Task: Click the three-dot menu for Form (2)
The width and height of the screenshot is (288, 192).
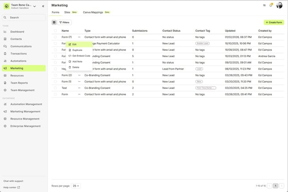Action: 79,75
